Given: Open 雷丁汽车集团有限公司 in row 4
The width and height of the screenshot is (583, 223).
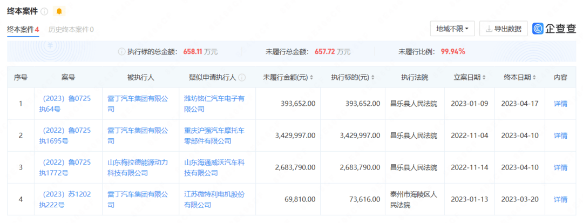Looking at the screenshot, I should [138, 200].
